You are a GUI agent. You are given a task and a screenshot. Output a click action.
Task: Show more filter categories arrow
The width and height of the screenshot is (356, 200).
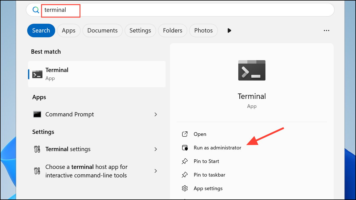click(x=229, y=31)
